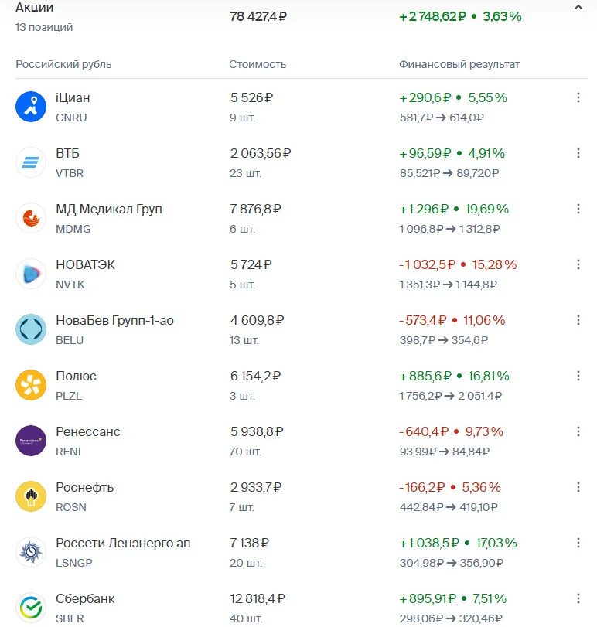The height and width of the screenshot is (627, 597).
Task: Click Полюс result +885,6 ₽ 16,81%
Action: (x=454, y=376)
